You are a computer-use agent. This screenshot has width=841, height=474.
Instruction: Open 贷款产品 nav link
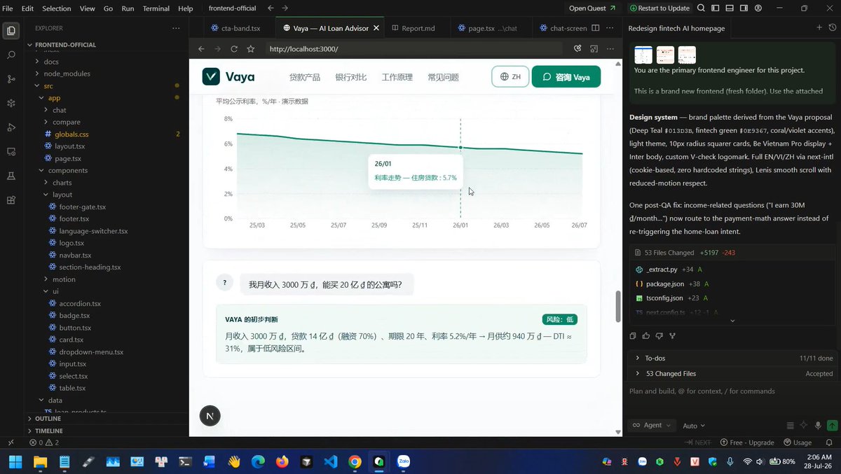pos(305,77)
